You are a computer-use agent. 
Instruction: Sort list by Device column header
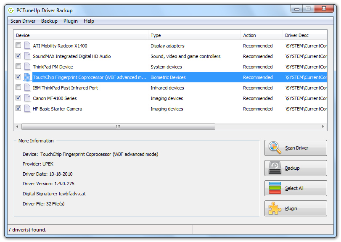point(81,35)
